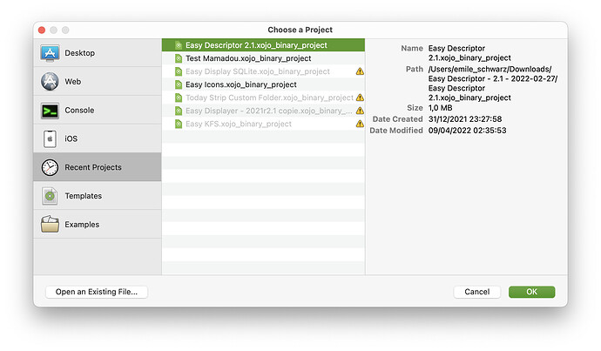Click warning icon next to Easy KFS project
601x351 pixels.
click(x=360, y=124)
